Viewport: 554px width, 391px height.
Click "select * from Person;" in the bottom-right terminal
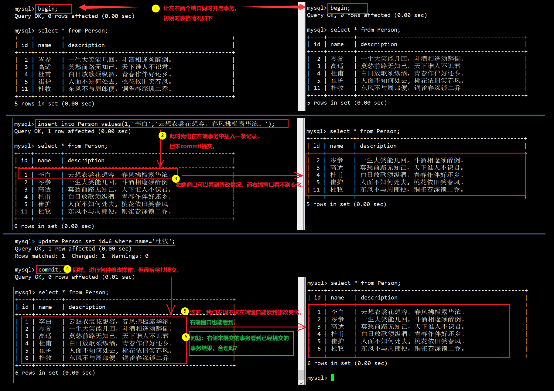click(365, 283)
